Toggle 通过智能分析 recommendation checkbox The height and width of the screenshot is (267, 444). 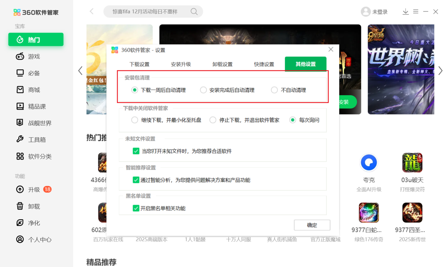136,180
